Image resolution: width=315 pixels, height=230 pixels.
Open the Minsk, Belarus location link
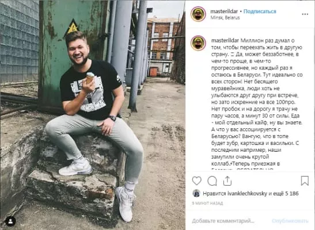(225, 18)
